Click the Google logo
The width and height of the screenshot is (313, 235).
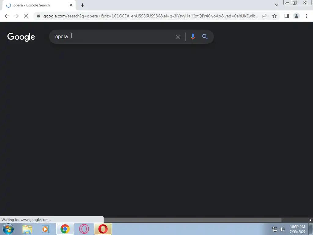21,37
